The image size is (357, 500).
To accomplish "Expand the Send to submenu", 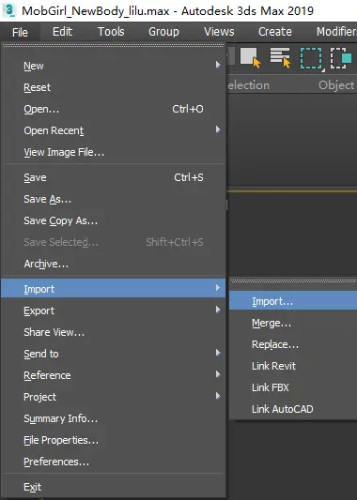I will (114, 354).
